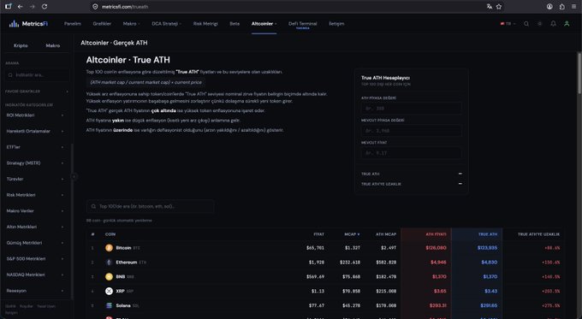This screenshot has height=319, width=582.
Task: Click the ATH Piyasa Değeri input field
Action: [x=412, y=109]
